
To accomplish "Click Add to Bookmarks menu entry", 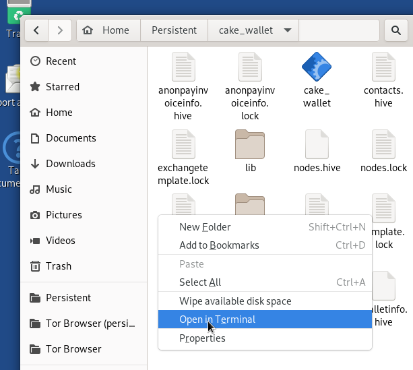I will (x=219, y=245).
